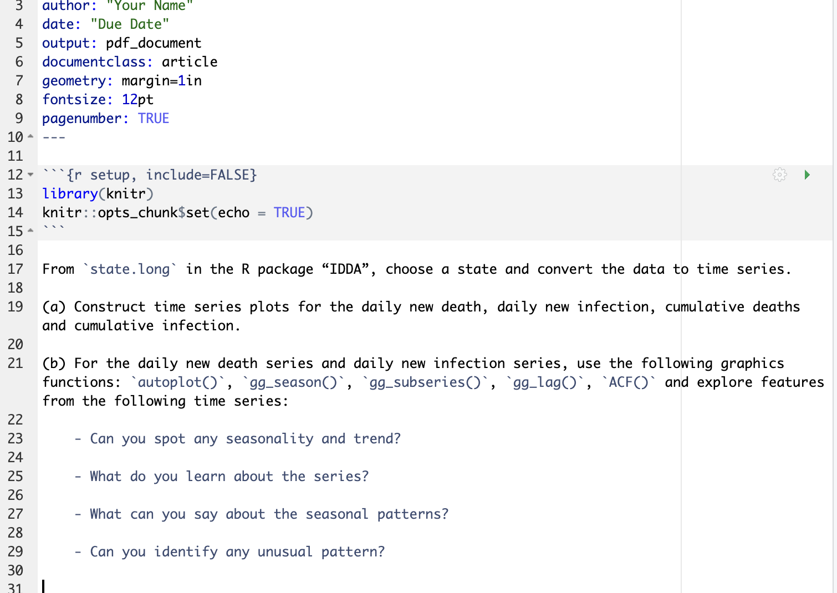
Task: Click the `state.long` inline code
Action: click(x=130, y=269)
